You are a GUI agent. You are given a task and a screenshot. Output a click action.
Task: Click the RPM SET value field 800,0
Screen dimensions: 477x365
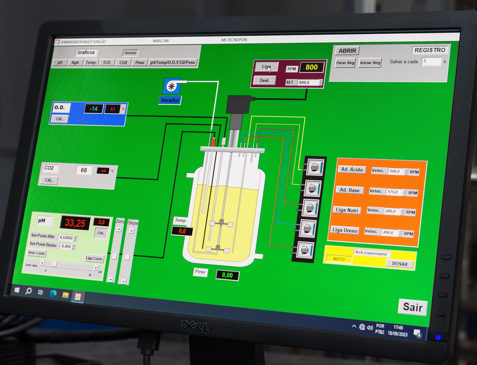[308, 82]
